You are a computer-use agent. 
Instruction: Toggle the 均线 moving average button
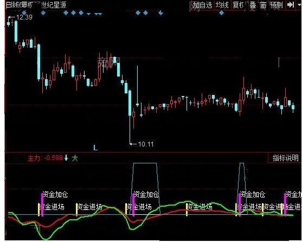pos(222,5)
